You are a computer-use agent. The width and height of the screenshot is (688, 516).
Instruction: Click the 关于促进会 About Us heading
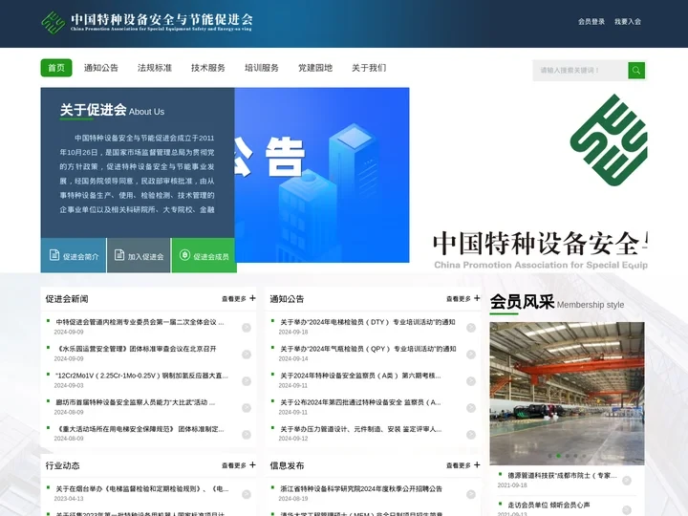click(112, 110)
